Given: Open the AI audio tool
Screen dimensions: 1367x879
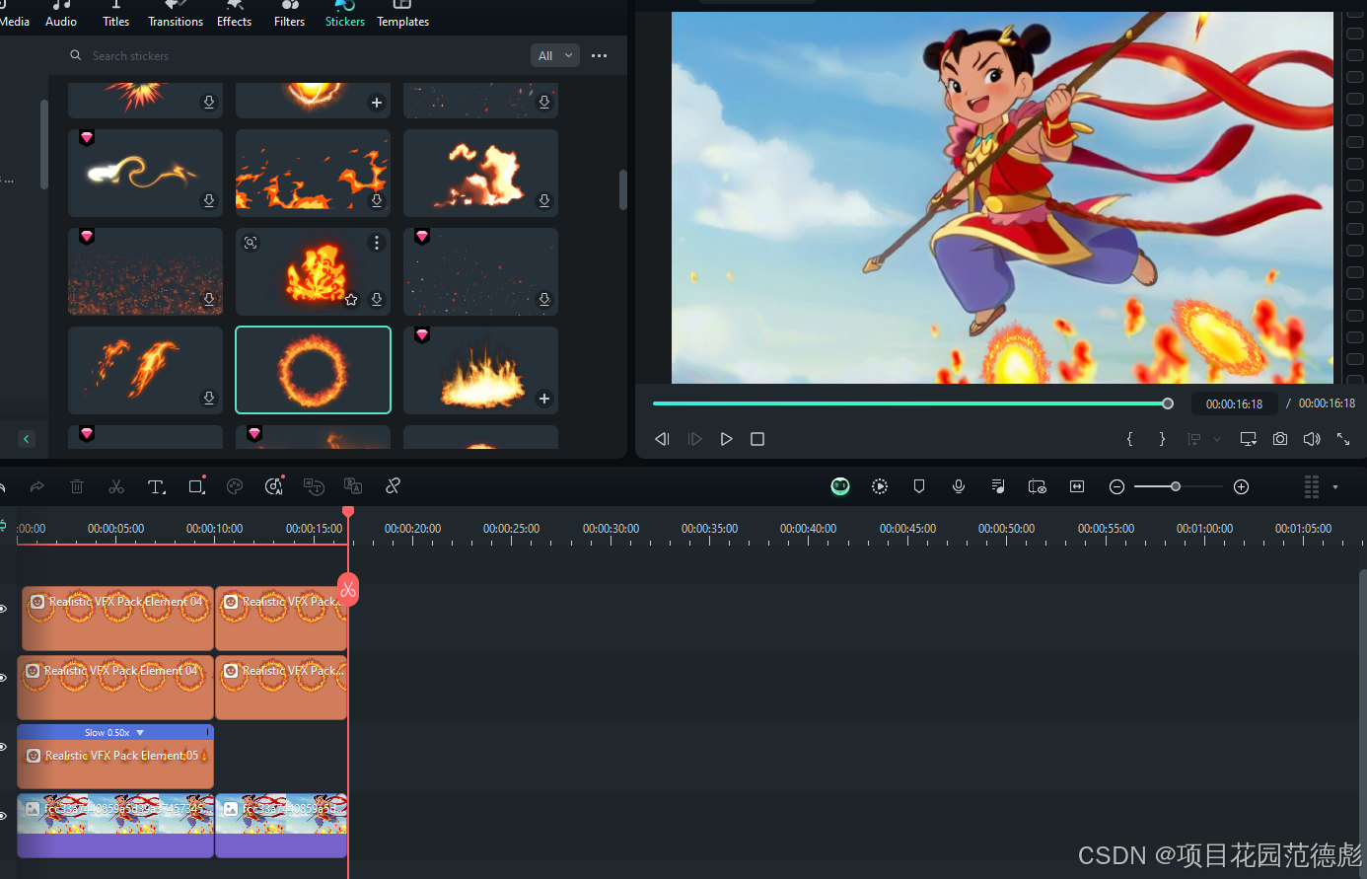Looking at the screenshot, I should 274,485.
